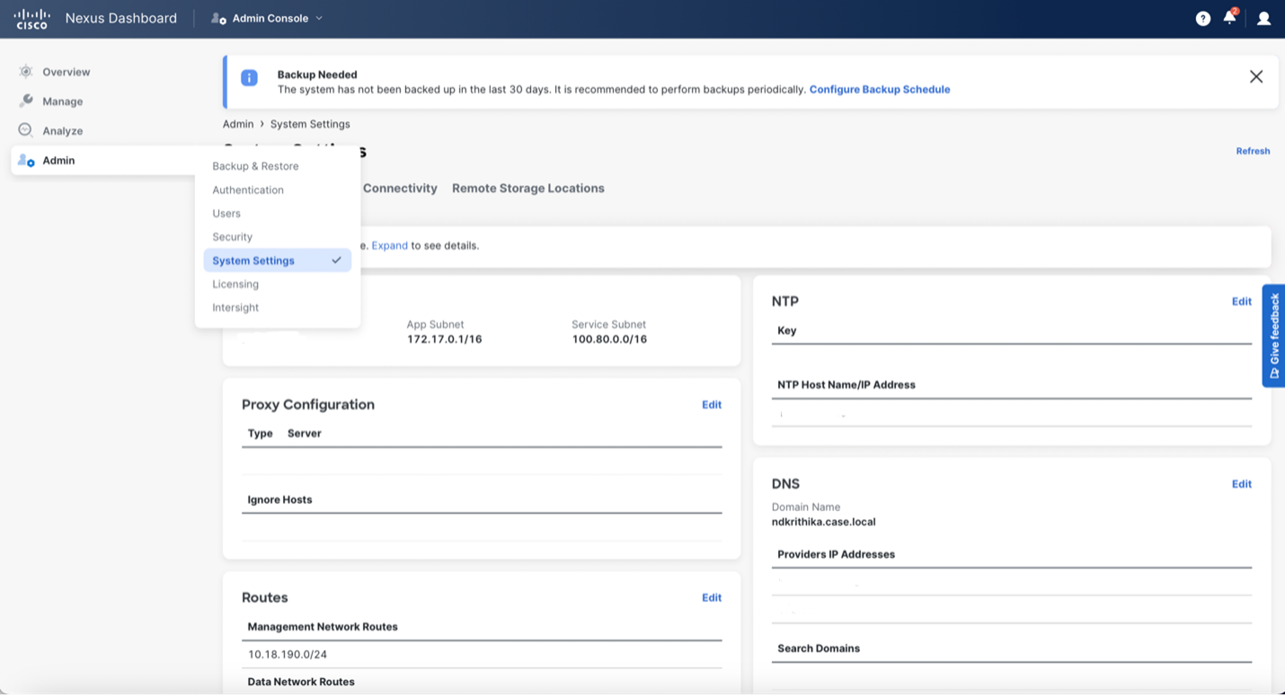Switch to Remote Storage Locations tab
The height and width of the screenshot is (697, 1285).
coord(528,189)
